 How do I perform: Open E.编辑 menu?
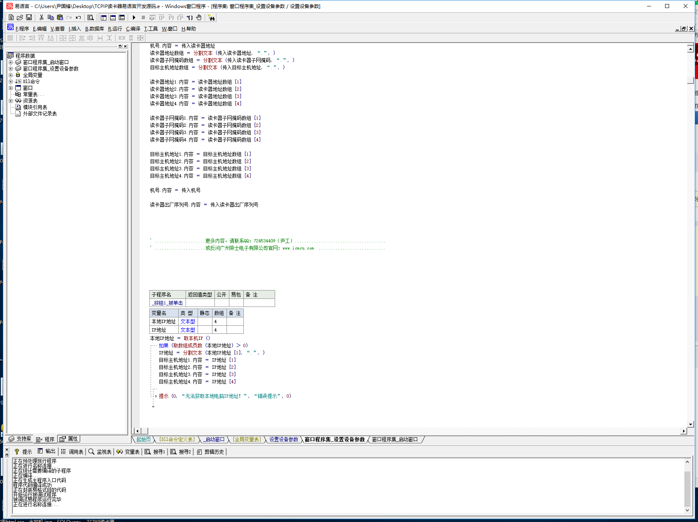40,29
